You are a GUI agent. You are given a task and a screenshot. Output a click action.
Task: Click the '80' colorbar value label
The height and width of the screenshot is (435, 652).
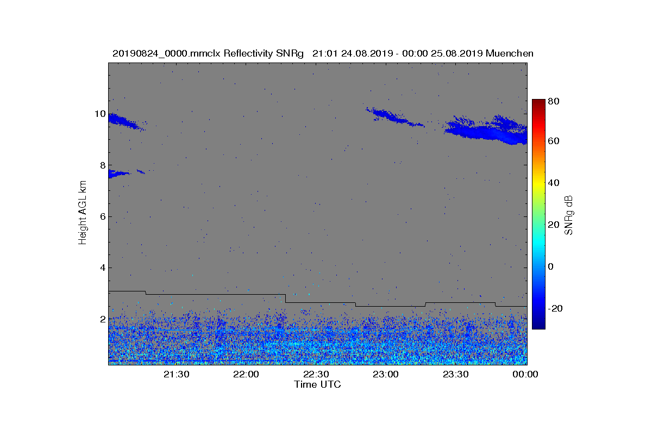pyautogui.click(x=554, y=101)
